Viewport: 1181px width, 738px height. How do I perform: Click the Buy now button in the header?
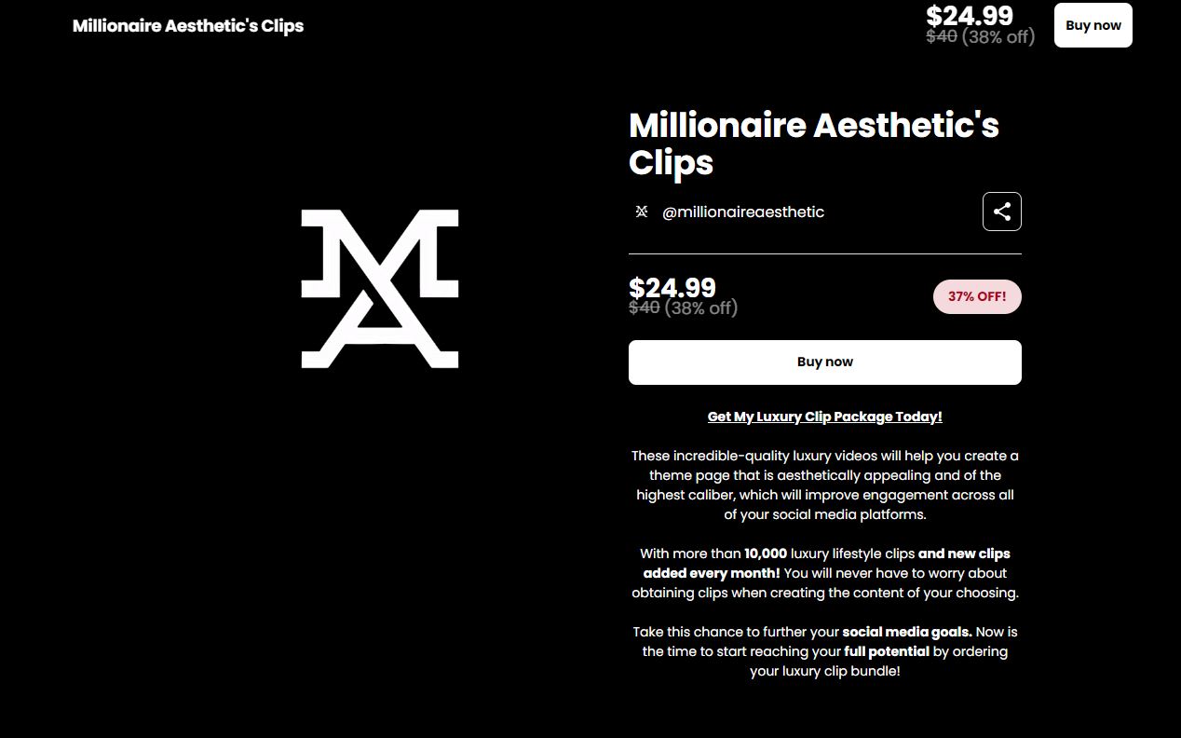point(1093,25)
